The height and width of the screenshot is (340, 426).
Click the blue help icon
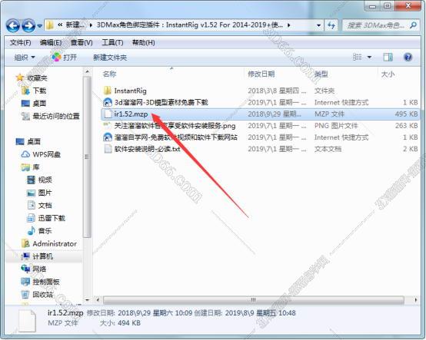pyautogui.click(x=408, y=57)
